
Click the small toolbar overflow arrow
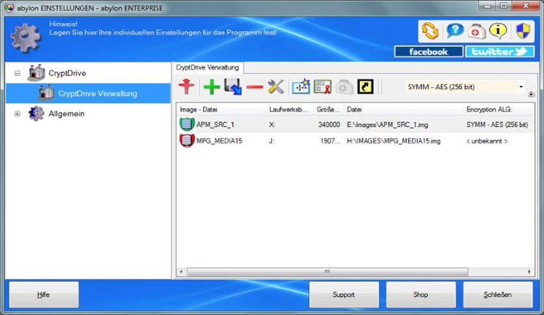click(531, 94)
